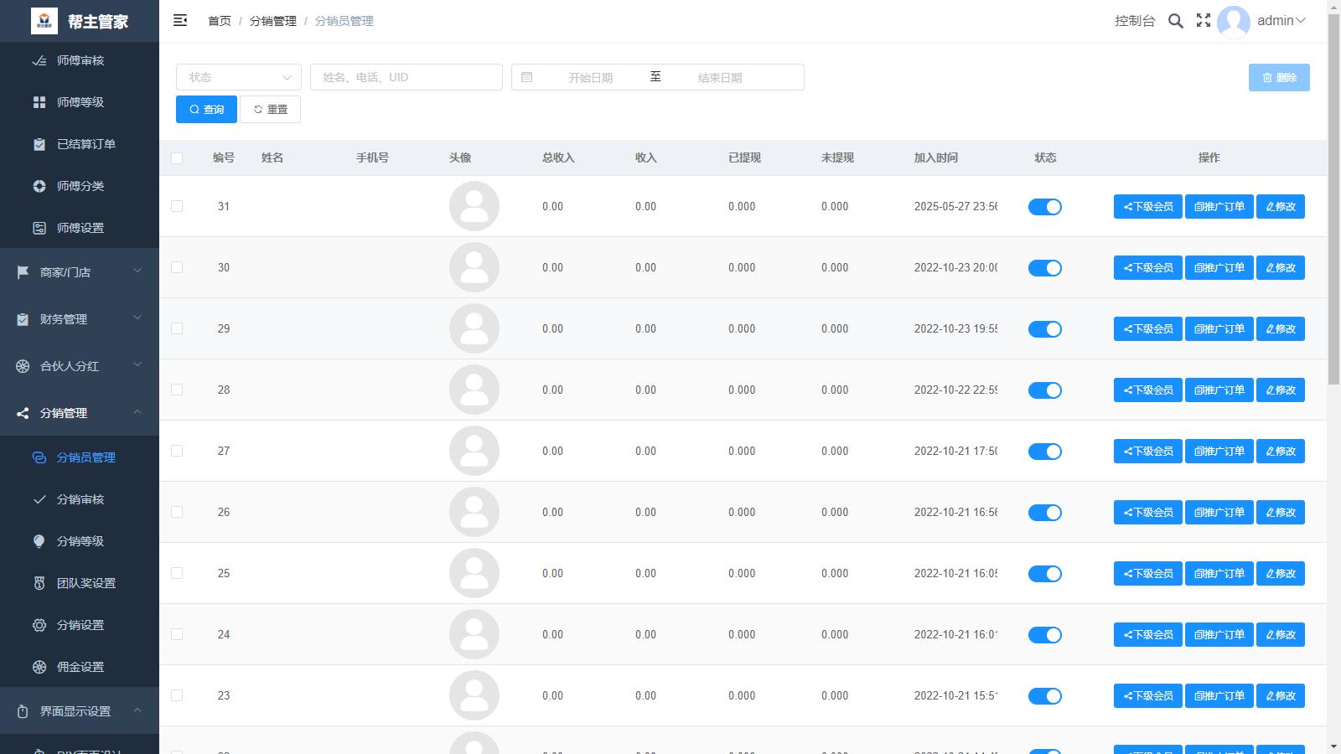Open 师傅审核 in the sidebar
The height and width of the screenshot is (754, 1341).
(80, 60)
